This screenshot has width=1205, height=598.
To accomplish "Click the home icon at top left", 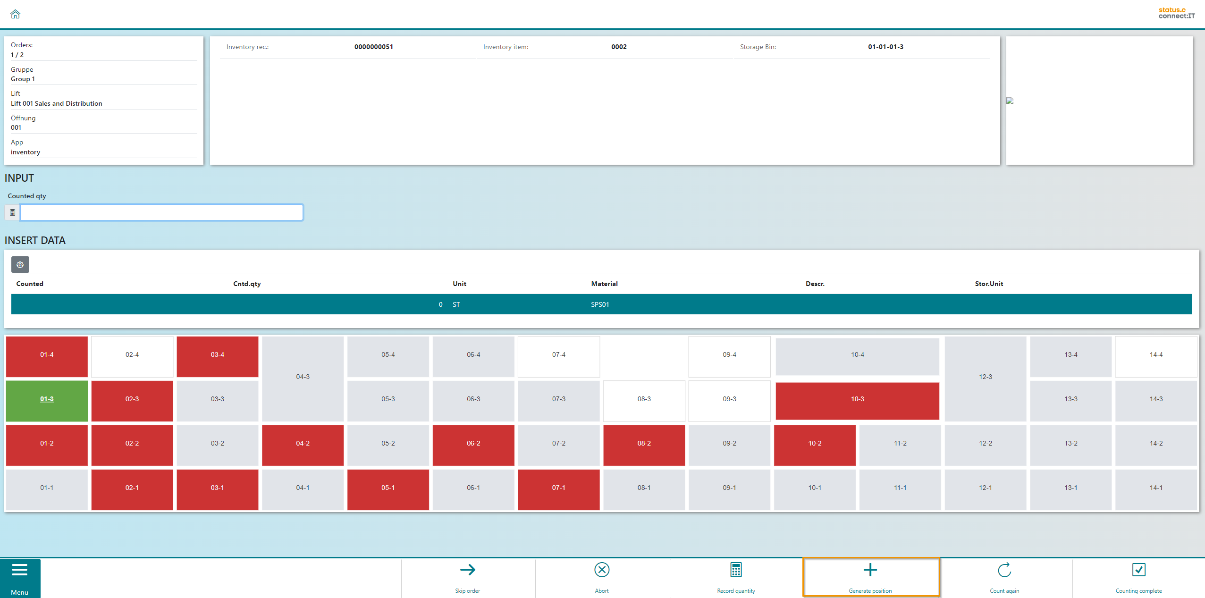I will 15,14.
